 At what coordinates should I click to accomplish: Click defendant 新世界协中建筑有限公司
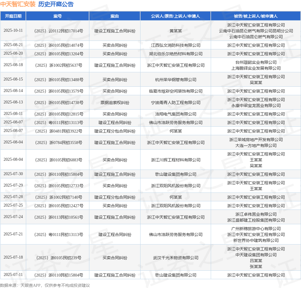(x=256, y=240)
